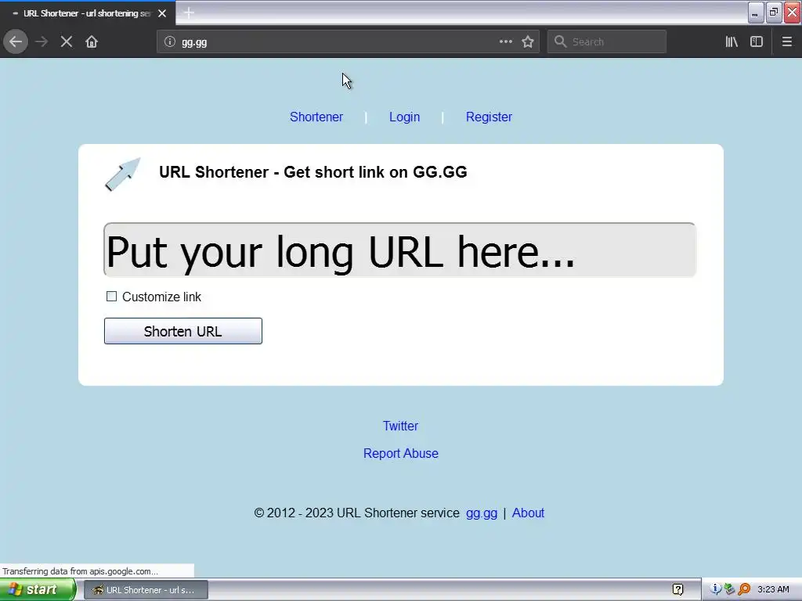
Task: Open the gg.gg footer link
Action: pos(482,513)
